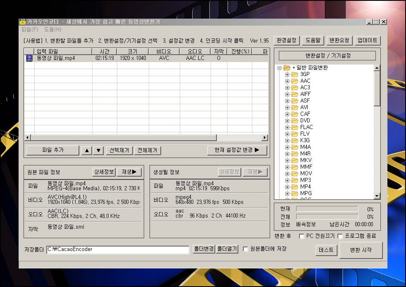The image size is (406, 287).
Task: Click the 파일 추가 button
Action: (53, 150)
